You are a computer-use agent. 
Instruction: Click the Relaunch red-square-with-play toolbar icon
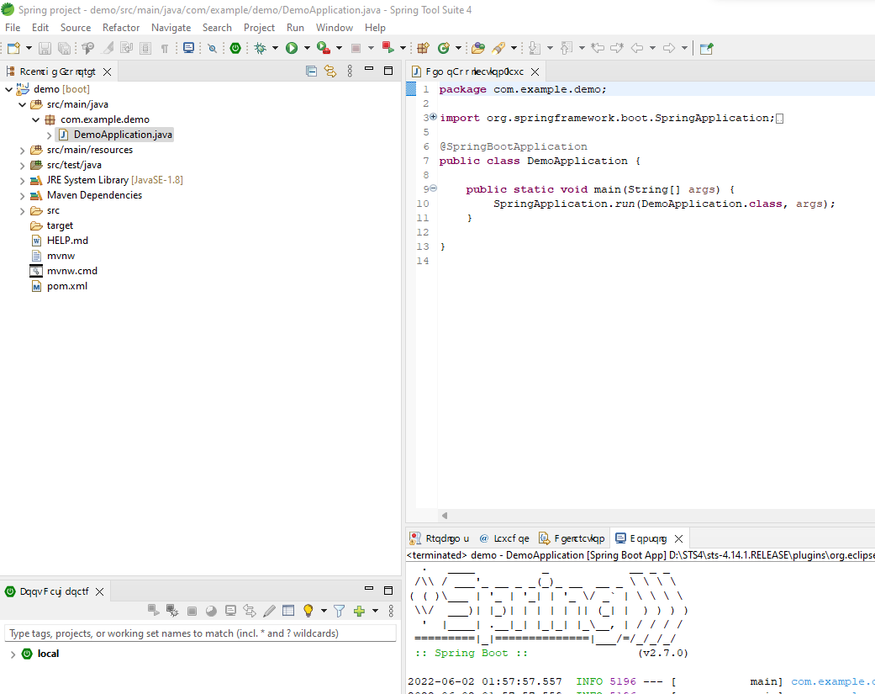pos(387,48)
